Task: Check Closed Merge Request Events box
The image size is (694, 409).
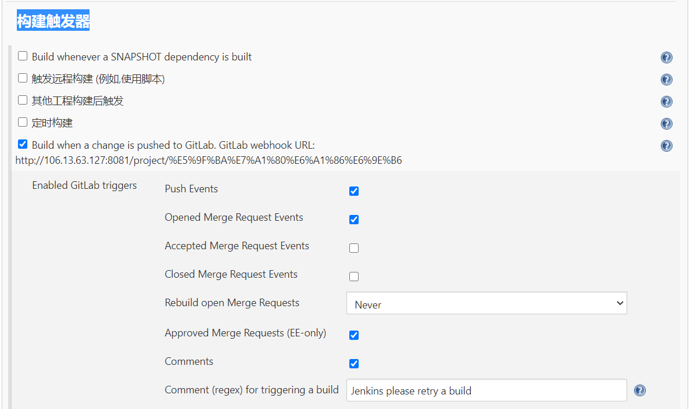Action: tap(354, 277)
